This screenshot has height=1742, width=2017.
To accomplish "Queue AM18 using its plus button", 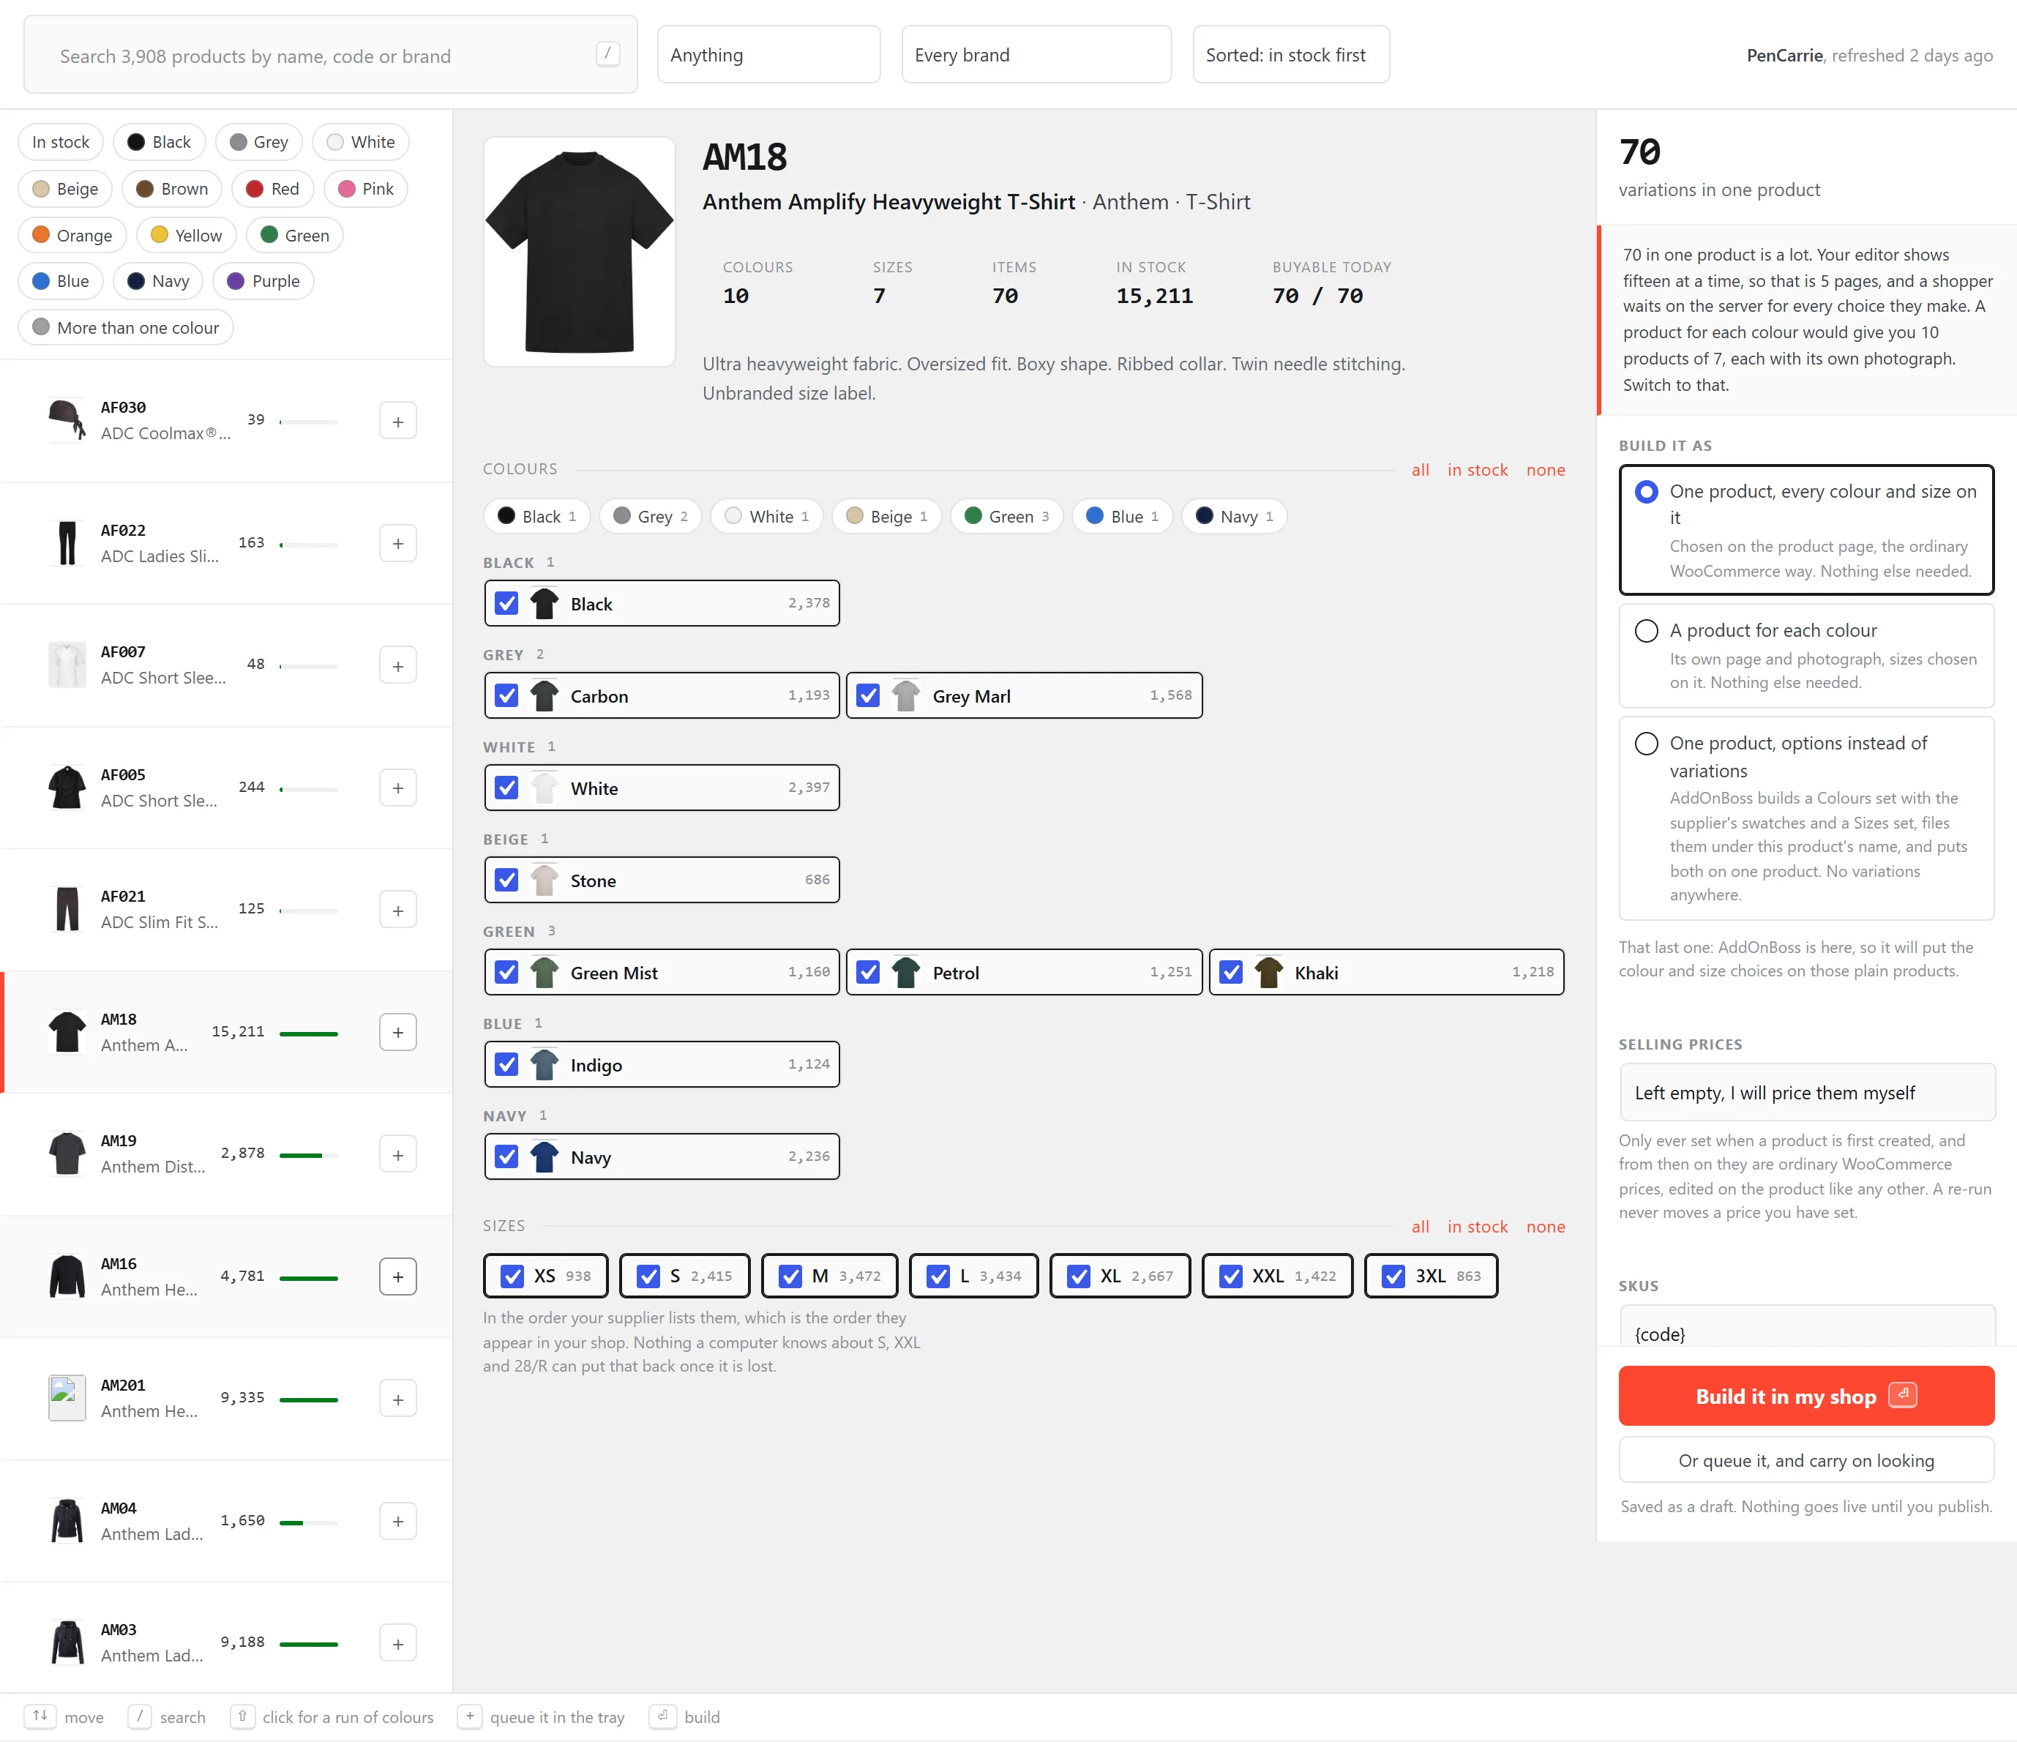I will coord(397,1032).
